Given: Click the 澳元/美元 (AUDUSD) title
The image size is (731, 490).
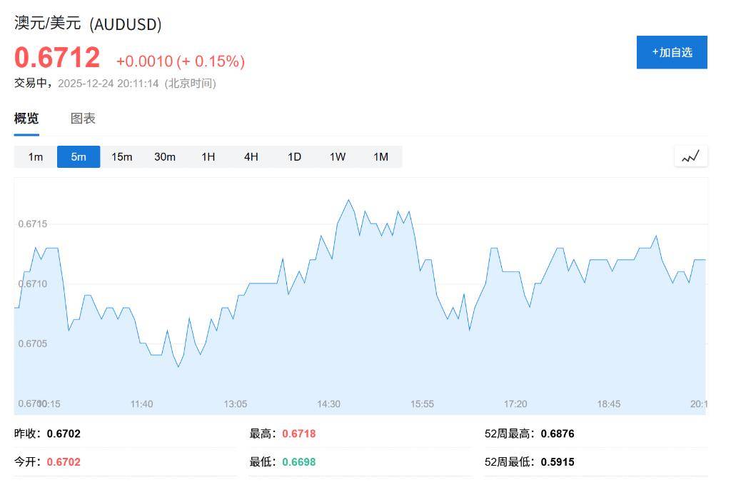Looking at the screenshot, I should click(x=88, y=24).
